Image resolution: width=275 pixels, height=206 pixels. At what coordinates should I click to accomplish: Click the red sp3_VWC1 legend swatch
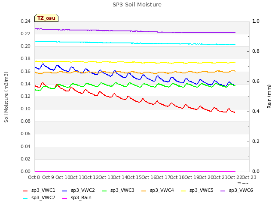(25, 191)
